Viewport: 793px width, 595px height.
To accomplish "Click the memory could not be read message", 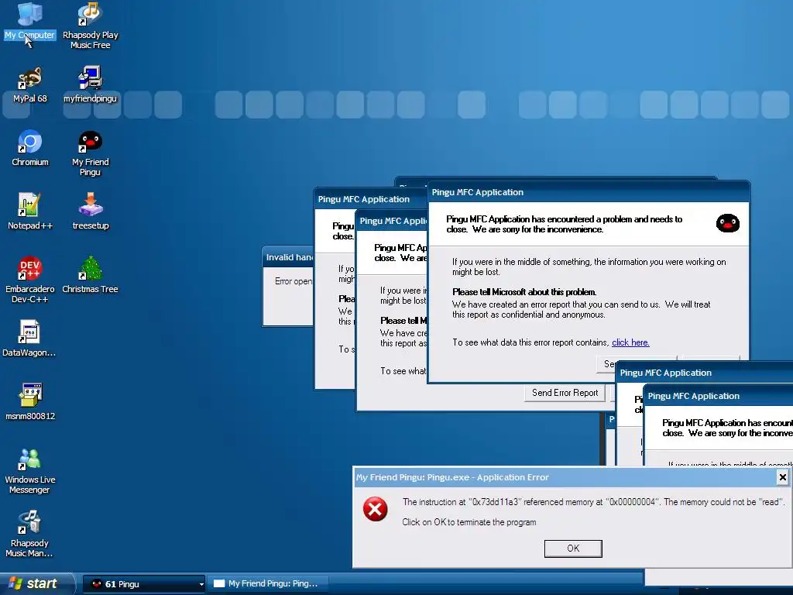I will [593, 502].
